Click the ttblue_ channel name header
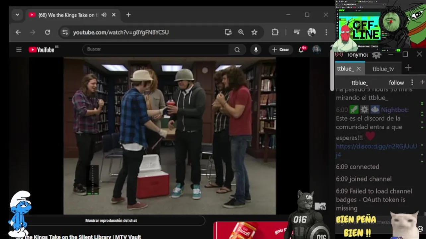 click(x=360, y=83)
